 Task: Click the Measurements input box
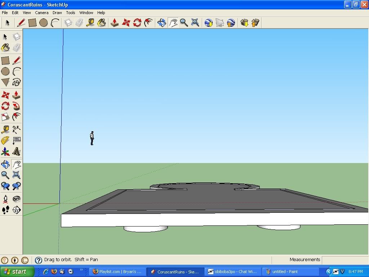click(345, 260)
